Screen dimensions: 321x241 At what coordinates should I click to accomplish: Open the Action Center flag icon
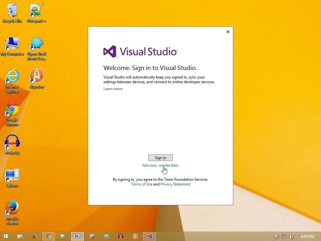(x=276, y=237)
